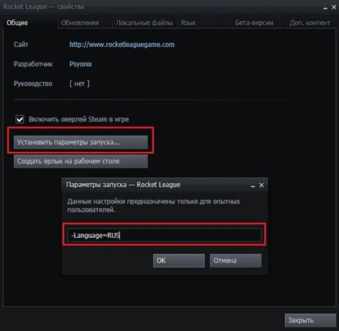
Task: Switch to the Общие tab
Action: tap(17, 22)
